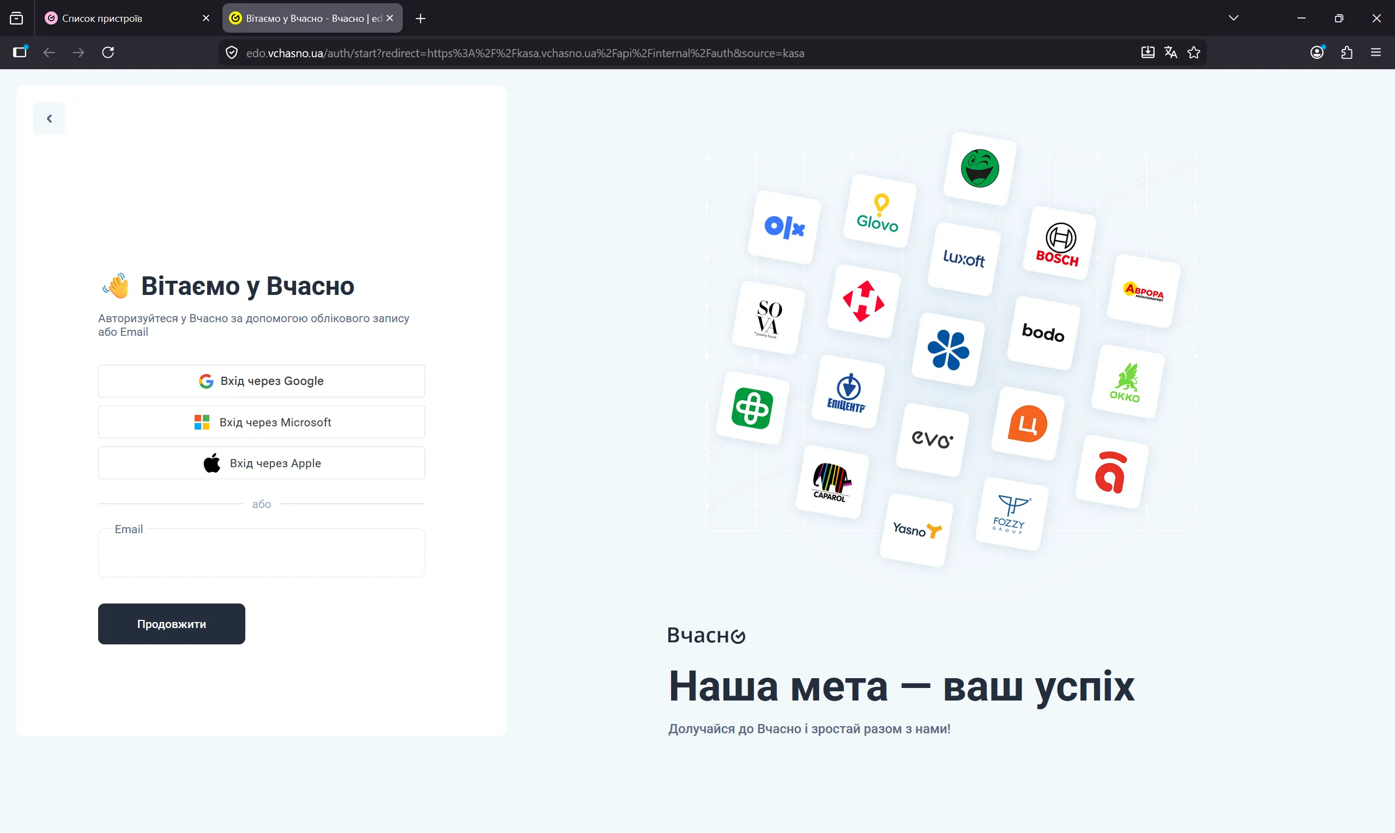Image resolution: width=1395 pixels, height=833 pixels.
Task: Go back to previous page
Action: (50, 52)
